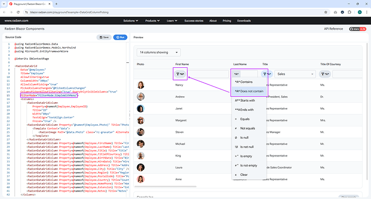Open Title column filter operator button

pyautogui.click(x=267, y=74)
